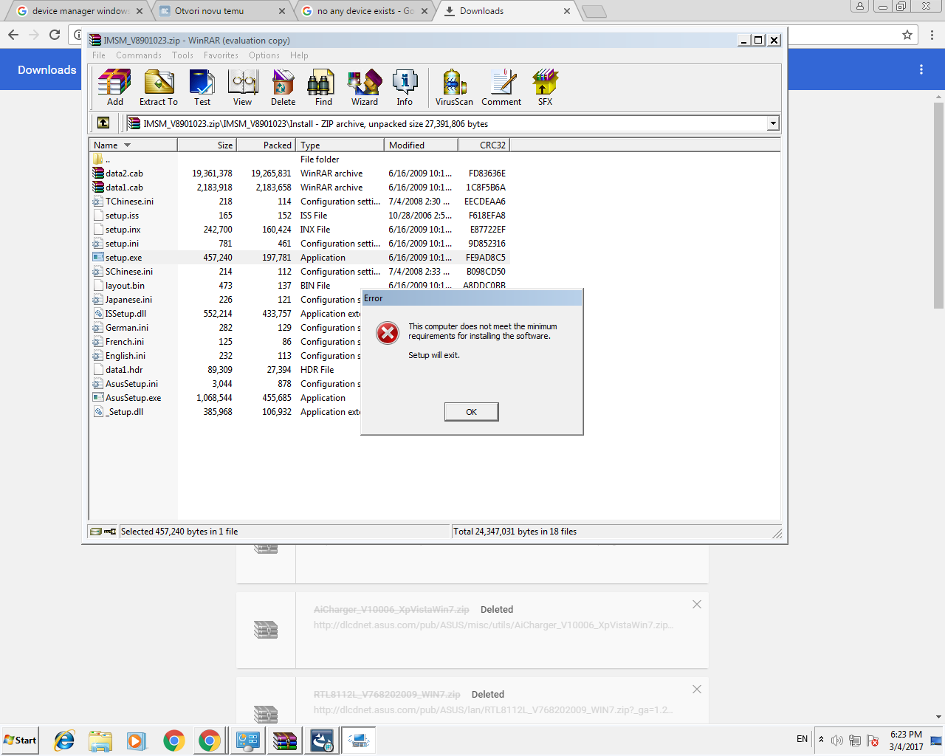The width and height of the screenshot is (945, 756).
Task: Click the SFX toolbar icon
Action: pyautogui.click(x=545, y=88)
